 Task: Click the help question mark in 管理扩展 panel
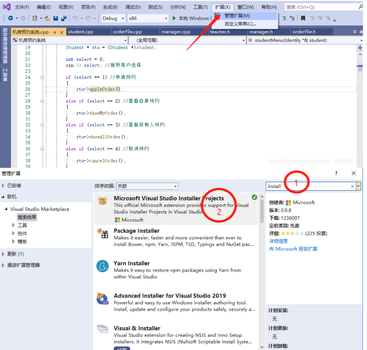pyautogui.click(x=336, y=173)
